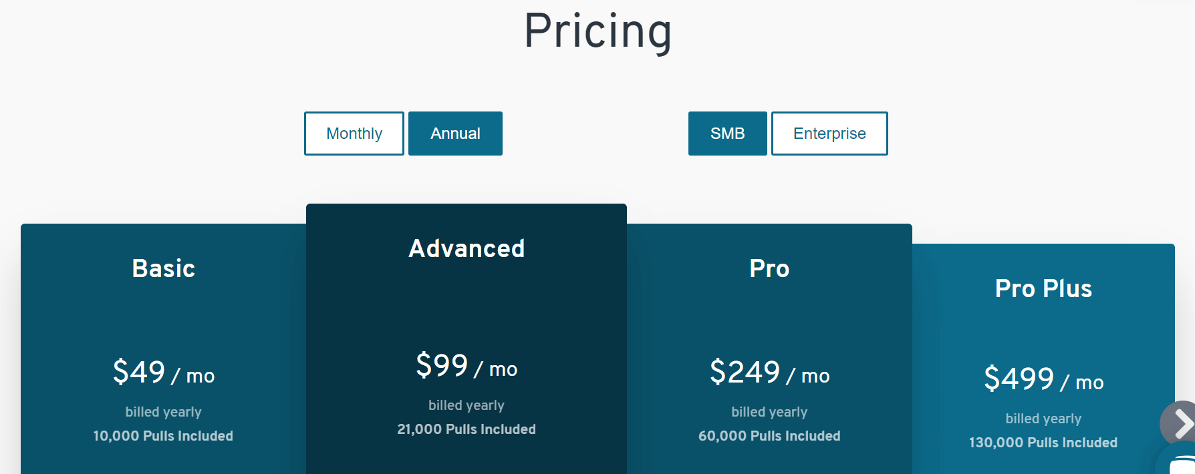Image resolution: width=1195 pixels, height=474 pixels.
Task: Select the Basic plan card title
Action: [164, 268]
